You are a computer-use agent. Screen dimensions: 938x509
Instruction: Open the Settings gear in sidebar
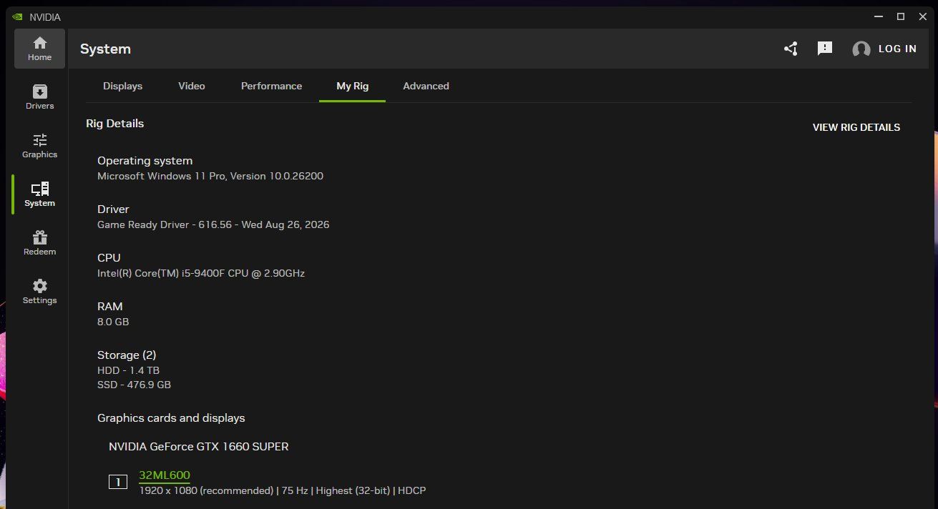[39, 292]
